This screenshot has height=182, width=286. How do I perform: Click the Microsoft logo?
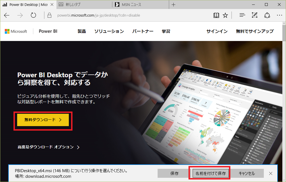pyautogui.click(x=16, y=31)
